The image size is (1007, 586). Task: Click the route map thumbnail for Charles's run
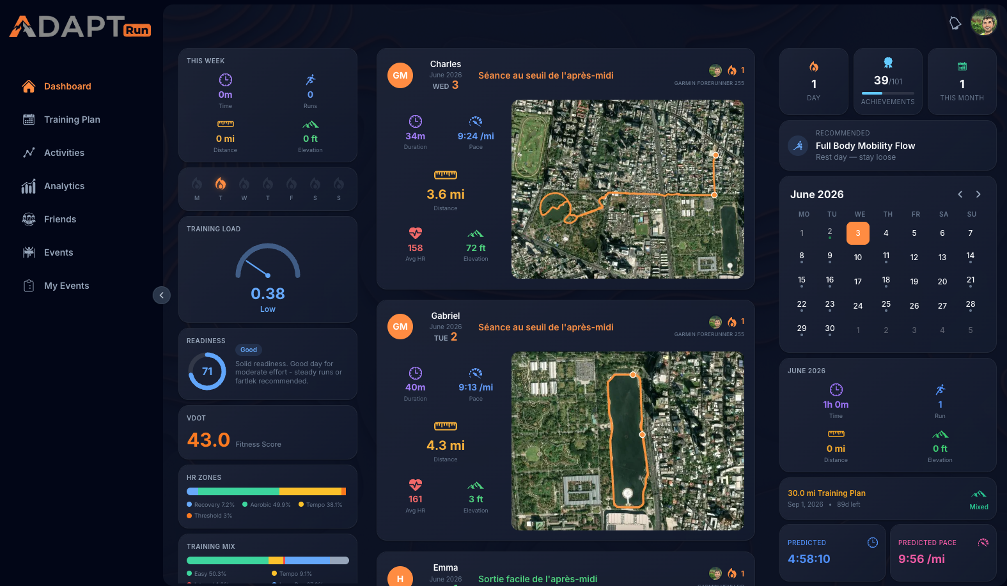[628, 189]
